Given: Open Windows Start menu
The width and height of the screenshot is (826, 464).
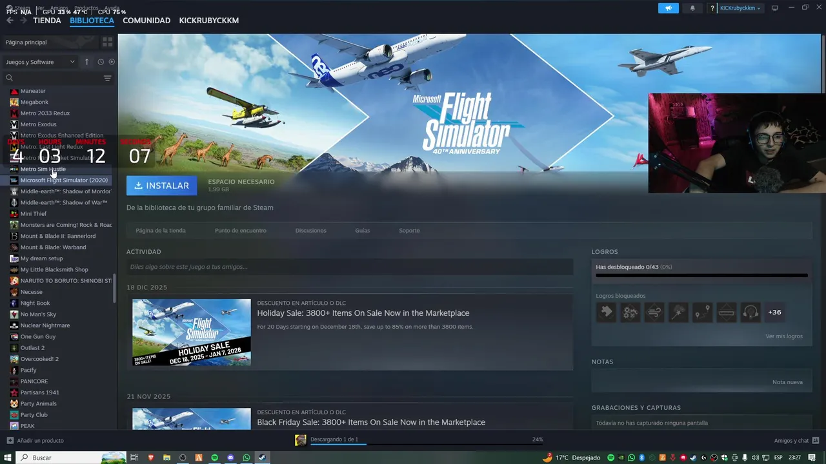Looking at the screenshot, I should click(x=8, y=458).
